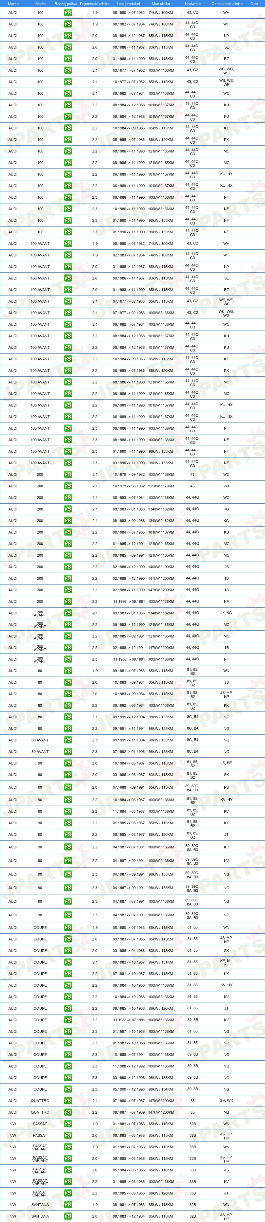The image size is (265, 1222).
Task: Click the VW brand cell in the Santana JS, HP row
Action: (13, 1216)
